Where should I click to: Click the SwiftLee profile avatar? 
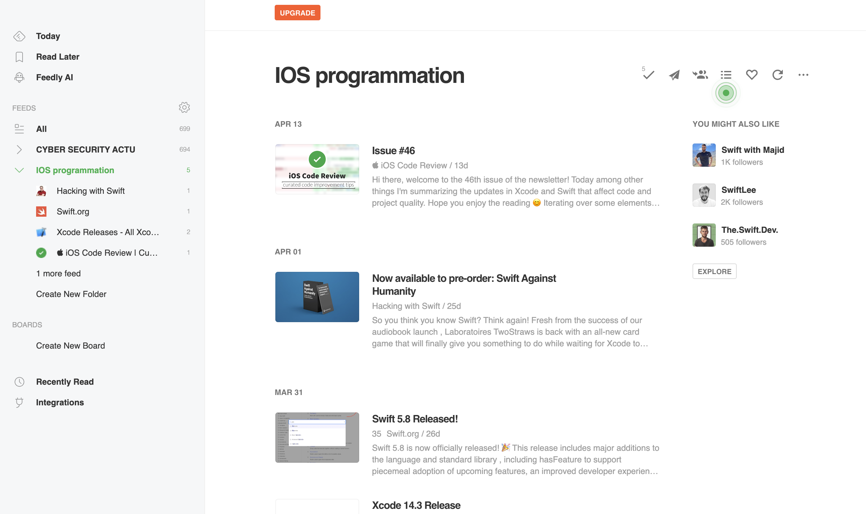click(x=704, y=195)
